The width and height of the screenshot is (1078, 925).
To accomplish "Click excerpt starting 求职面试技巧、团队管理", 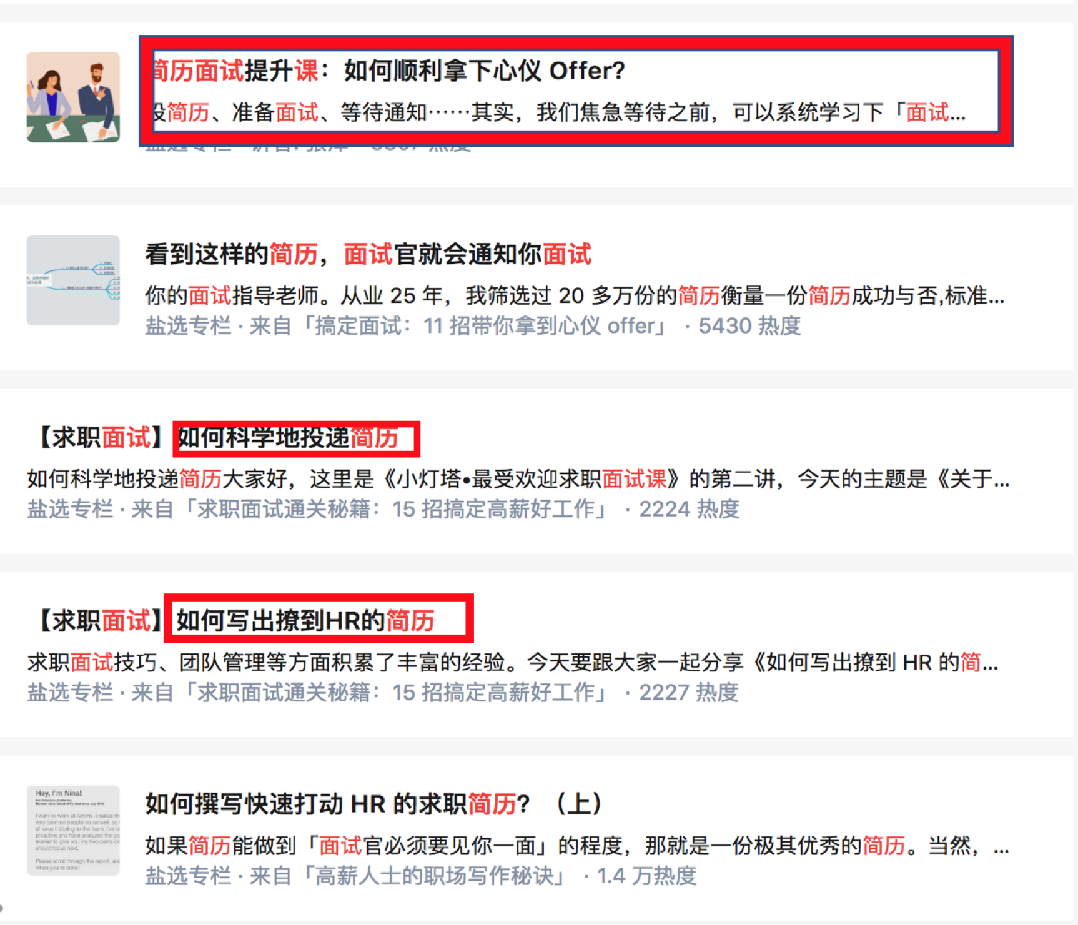I will tap(513, 662).
